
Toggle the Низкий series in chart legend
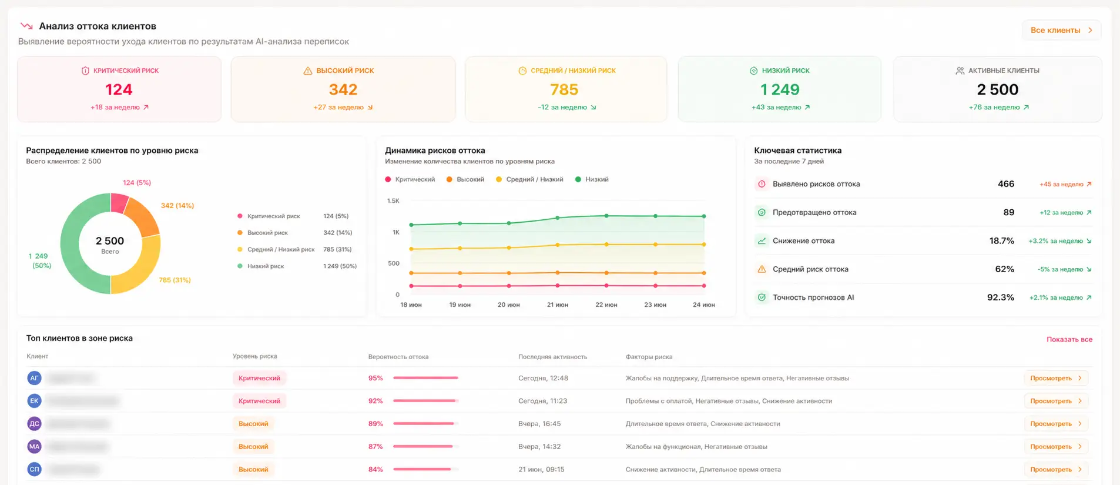tap(592, 179)
